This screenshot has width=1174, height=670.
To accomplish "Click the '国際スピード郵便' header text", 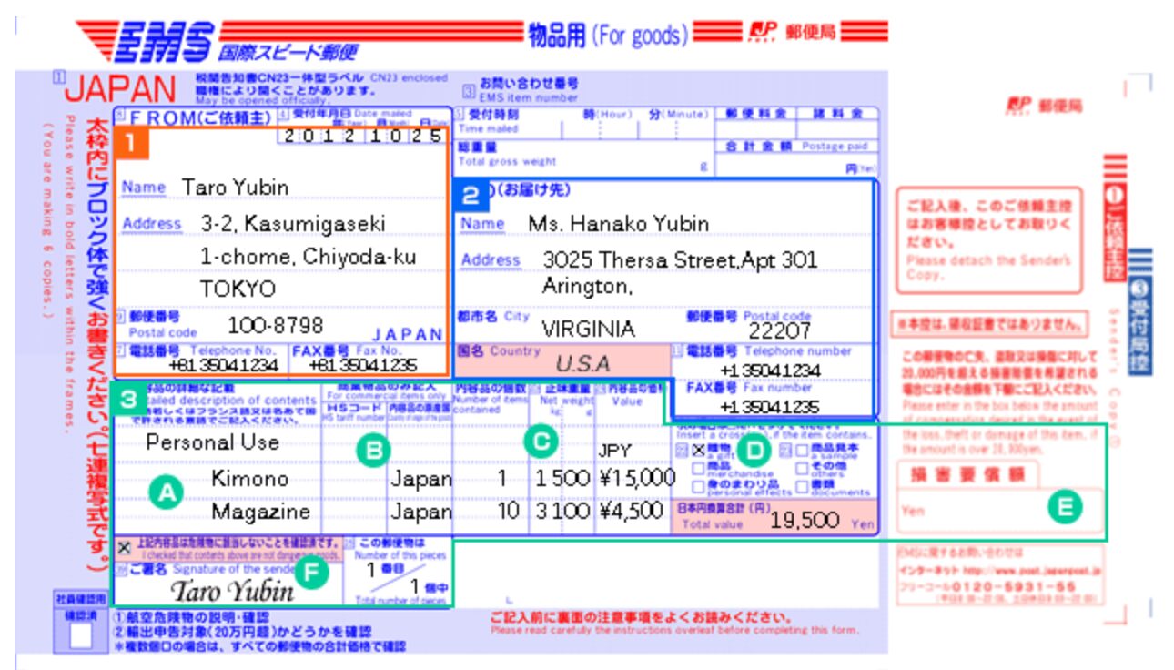I will pyautogui.click(x=288, y=52).
